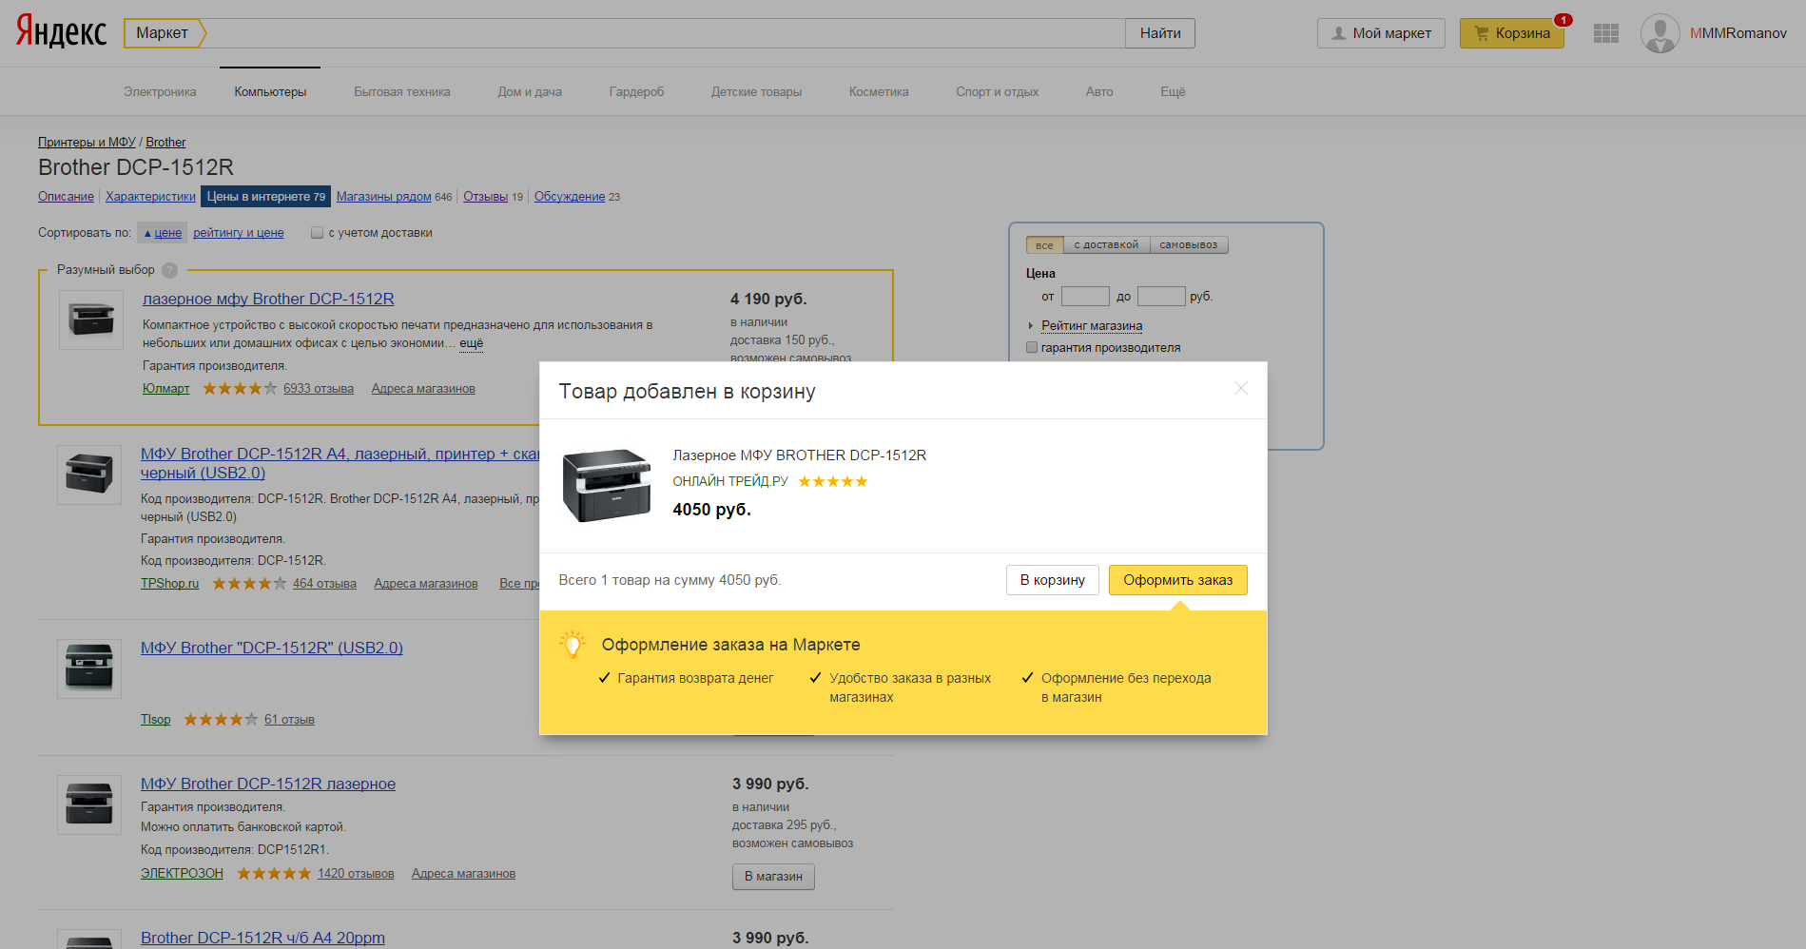Switch to the Описание tab
The height and width of the screenshot is (949, 1806).
tap(66, 197)
